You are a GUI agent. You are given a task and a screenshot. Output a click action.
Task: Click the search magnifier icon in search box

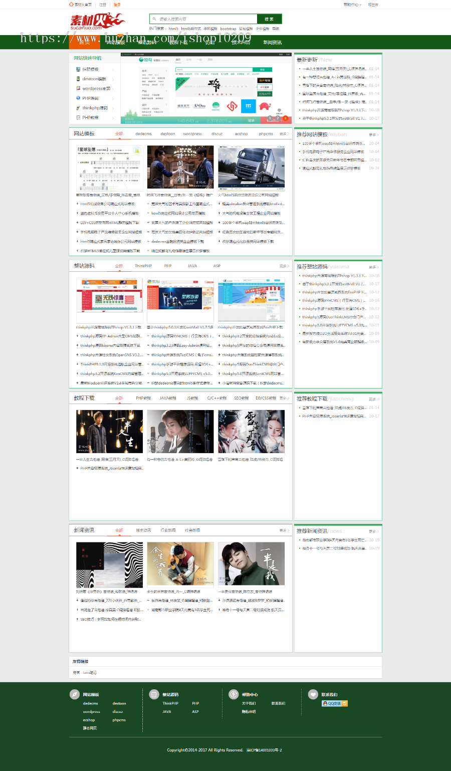[x=153, y=19]
